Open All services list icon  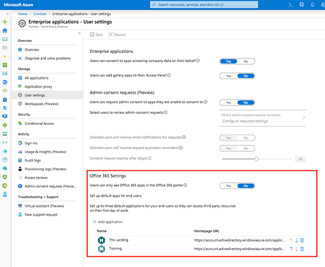(5, 48)
